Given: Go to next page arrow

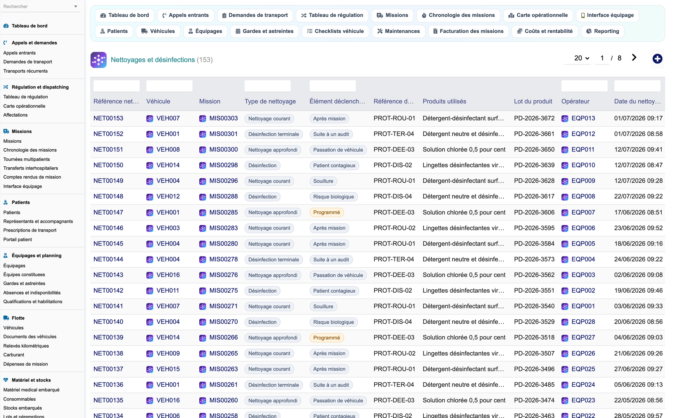Looking at the screenshot, I should [634, 58].
